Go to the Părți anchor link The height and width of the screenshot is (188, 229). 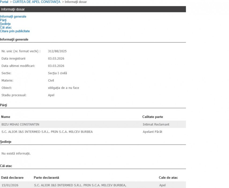[3, 20]
